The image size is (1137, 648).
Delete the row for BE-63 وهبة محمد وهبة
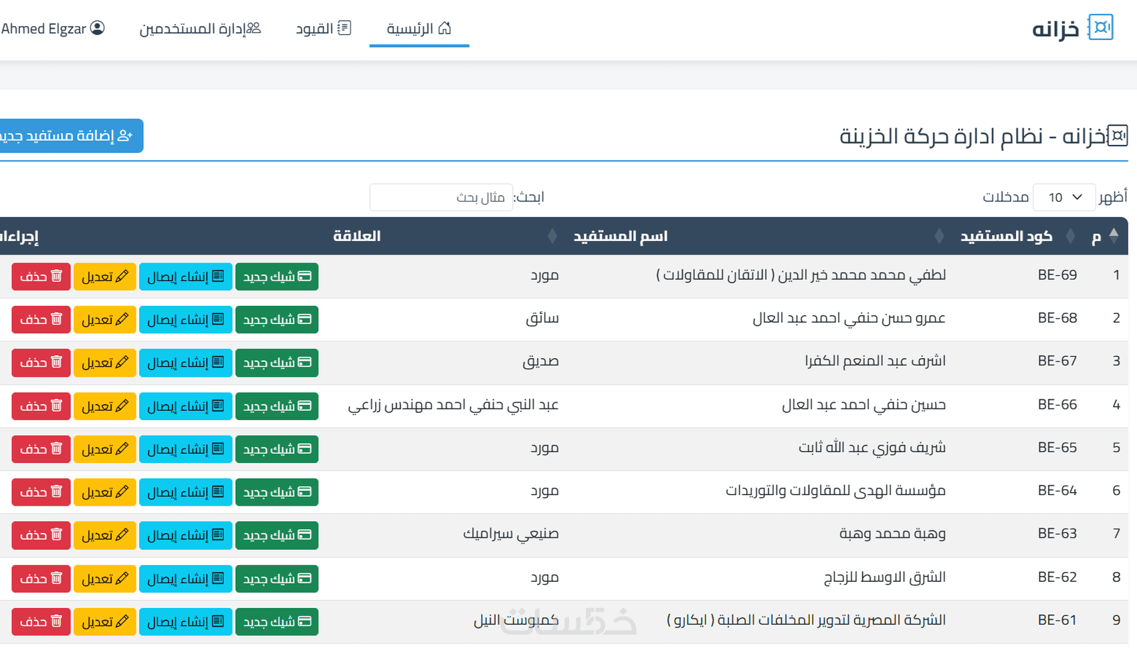[x=41, y=535]
